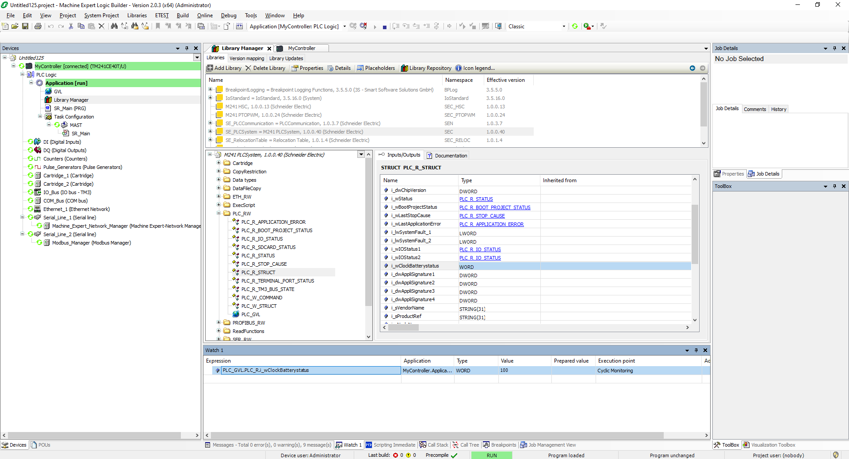Image resolution: width=849 pixels, height=459 pixels.
Task: Click the Library Repository icon
Action: click(x=404, y=68)
